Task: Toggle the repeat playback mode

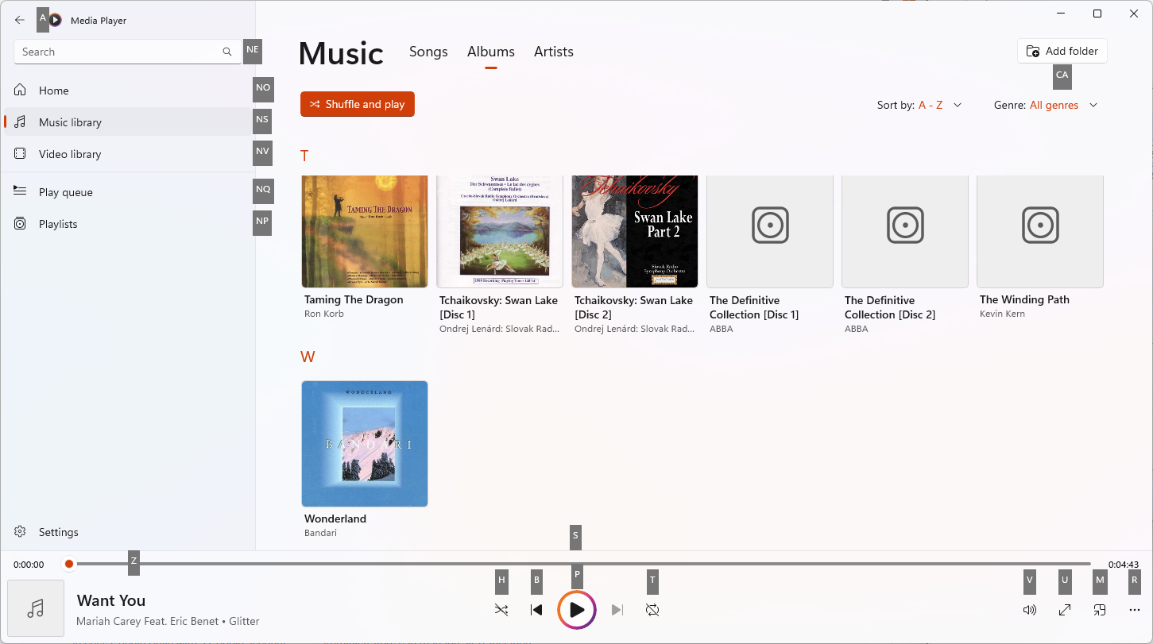Action: [652, 610]
